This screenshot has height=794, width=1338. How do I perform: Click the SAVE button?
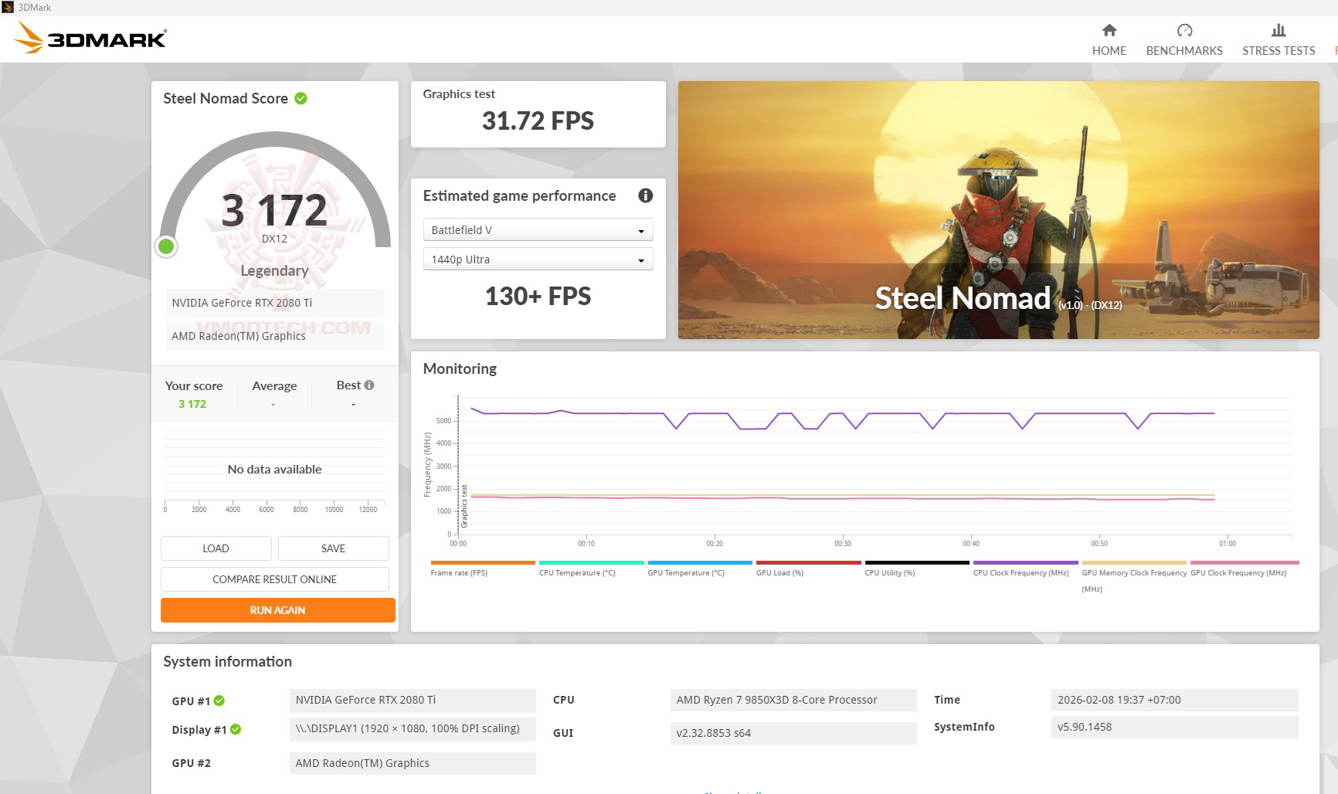coord(333,548)
